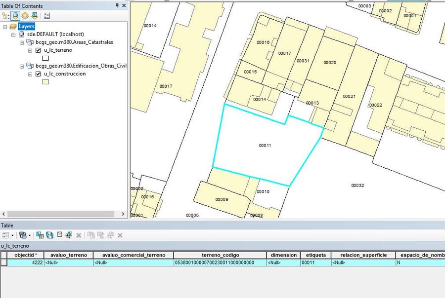Uncheck the u_lc_construccion layer visibility
This screenshot has width=445, height=298.
pos(38,74)
